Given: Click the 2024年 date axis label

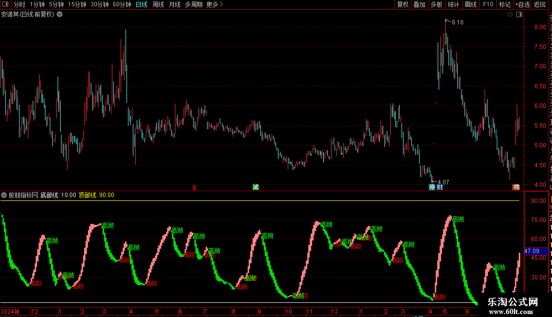Looking at the screenshot, I should (x=10, y=311).
